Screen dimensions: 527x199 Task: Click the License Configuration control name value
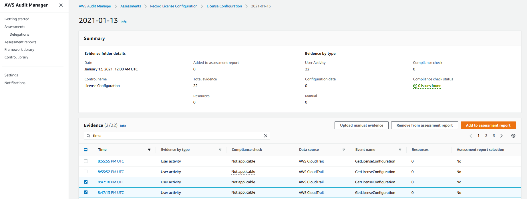102,86
